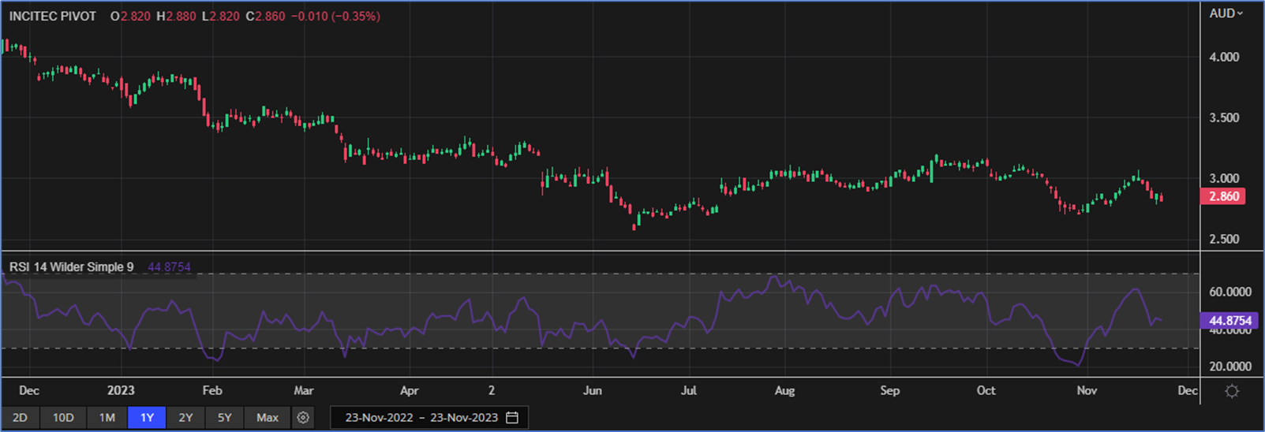The image size is (1265, 432).
Task: Click the low price L2.820 value
Action: coord(221,16)
